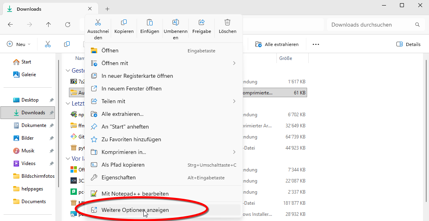Select Als Pfad kopieren
Viewport: 429px width, 221px height.
point(164,165)
